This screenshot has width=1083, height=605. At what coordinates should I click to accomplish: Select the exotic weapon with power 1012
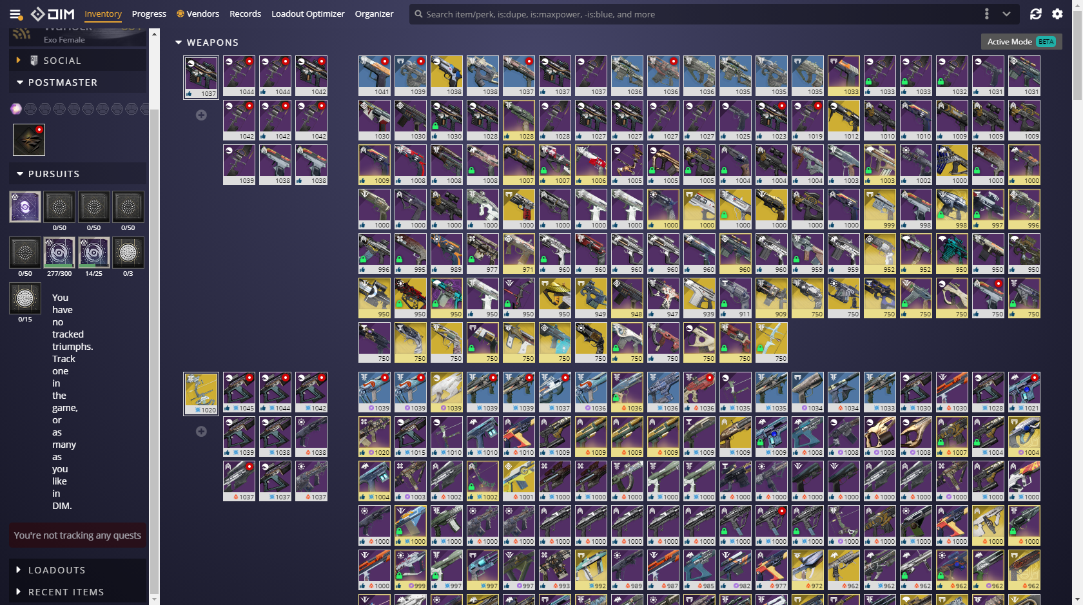[x=844, y=120]
